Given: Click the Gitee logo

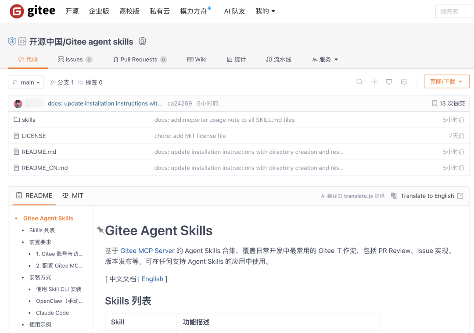Looking at the screenshot, I should 32,11.
